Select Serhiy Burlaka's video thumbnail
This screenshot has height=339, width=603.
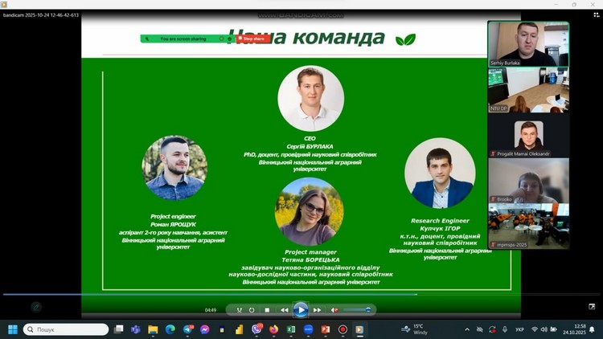(x=528, y=44)
